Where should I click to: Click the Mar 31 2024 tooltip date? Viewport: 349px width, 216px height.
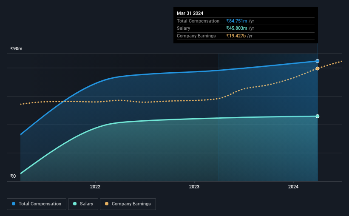[190, 13]
